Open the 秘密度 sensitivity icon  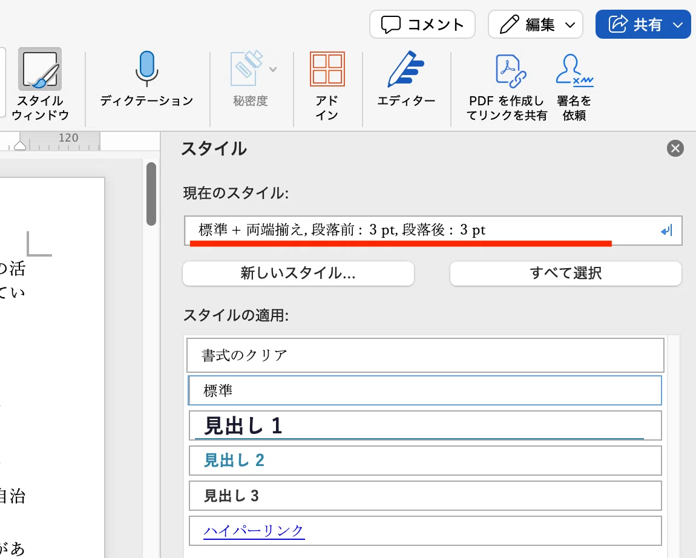point(246,68)
